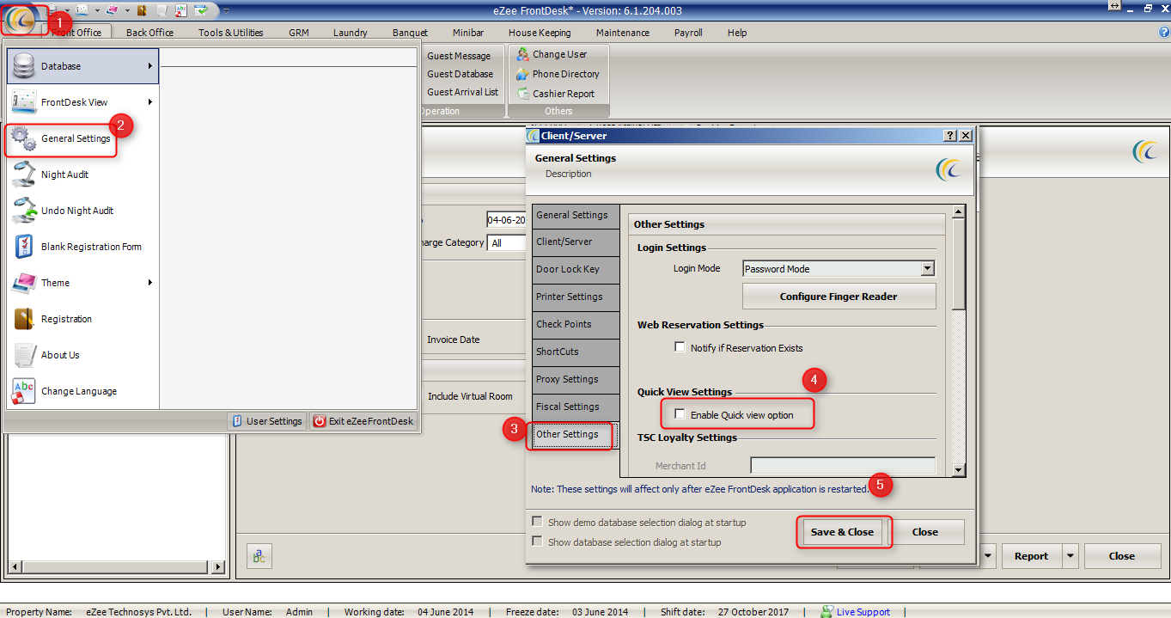Click Database icon in quick access toolbar
Viewport: 1171px width, 618px height.
(52, 10)
